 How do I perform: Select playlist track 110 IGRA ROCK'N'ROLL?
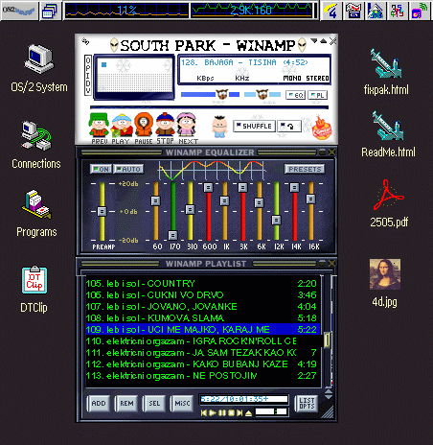click(202, 341)
